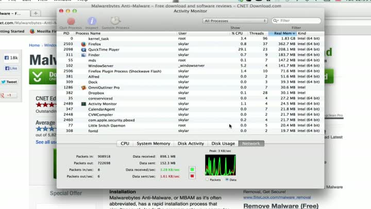371x209 pixels.
Task: Switch to the CPU tab
Action: click(x=125, y=144)
